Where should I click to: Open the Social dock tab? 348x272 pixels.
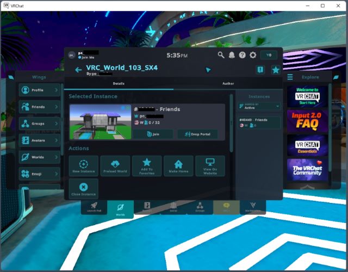[x=173, y=207]
